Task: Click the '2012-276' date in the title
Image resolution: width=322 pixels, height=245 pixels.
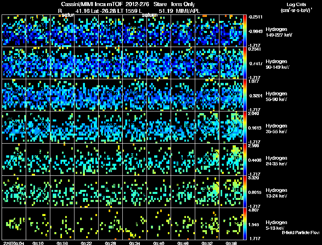Action: point(137,4)
